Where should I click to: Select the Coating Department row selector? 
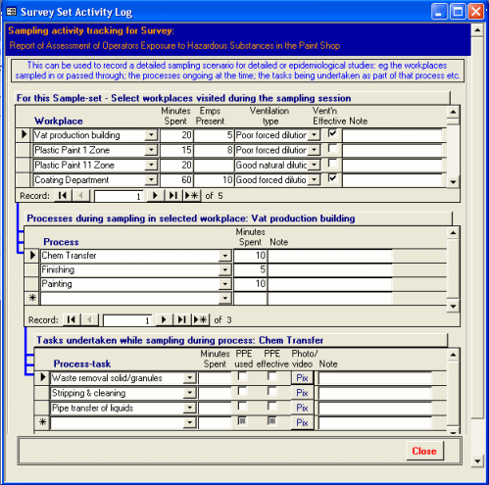tap(24, 180)
